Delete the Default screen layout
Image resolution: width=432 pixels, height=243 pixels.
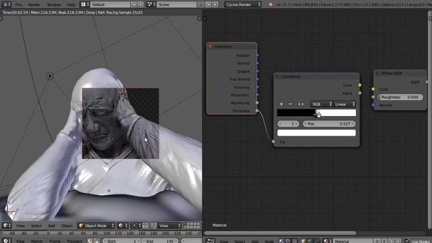pos(140,5)
